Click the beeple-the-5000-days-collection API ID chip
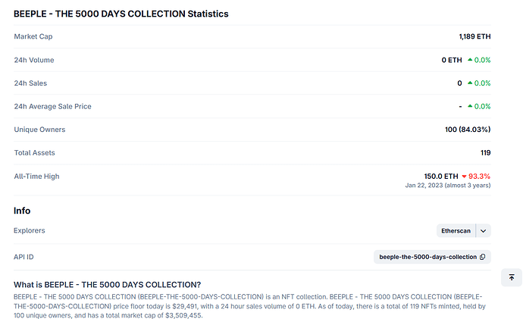 point(428,257)
